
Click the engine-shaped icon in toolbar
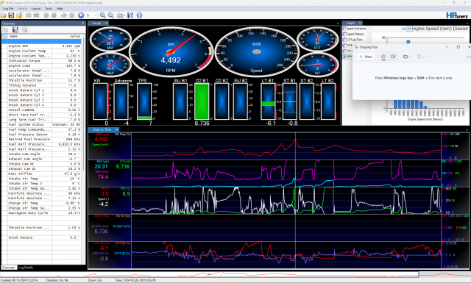click(x=64, y=15)
